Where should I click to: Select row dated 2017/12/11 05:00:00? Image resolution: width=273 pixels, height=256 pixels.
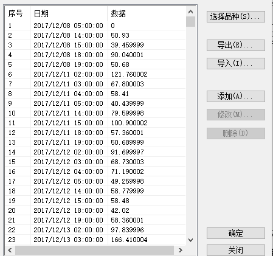95,103
